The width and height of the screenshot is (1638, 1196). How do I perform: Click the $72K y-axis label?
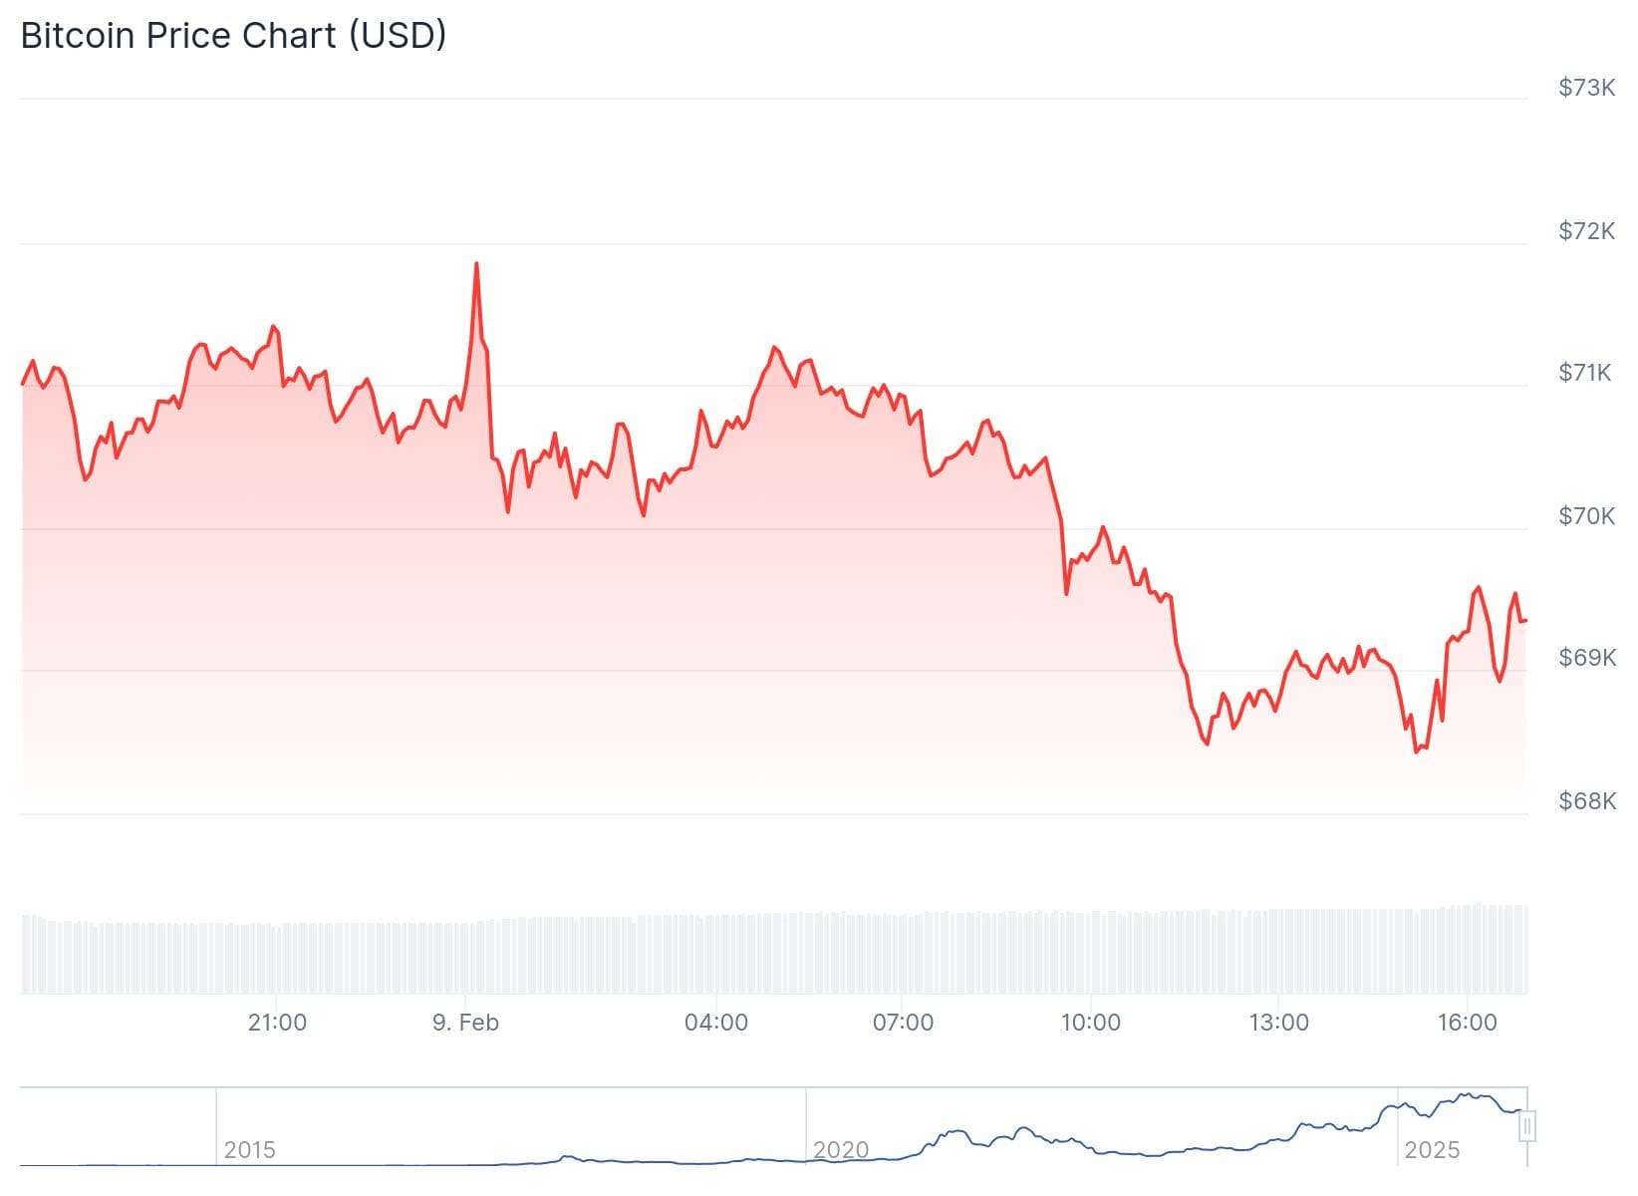pos(1586,231)
